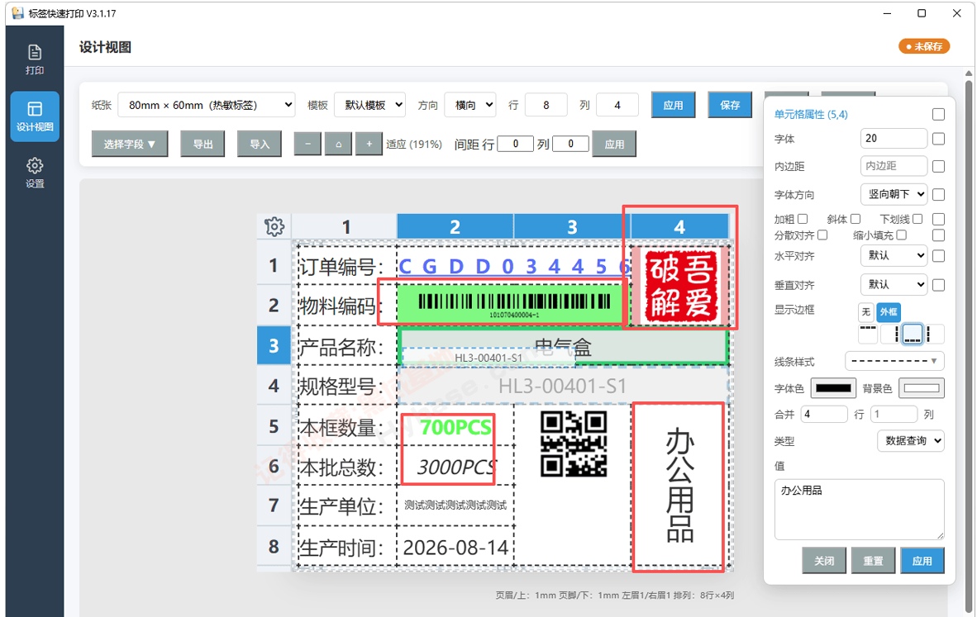This screenshot has width=977, height=617.
Task: Choose the top border option
Action: point(868,334)
